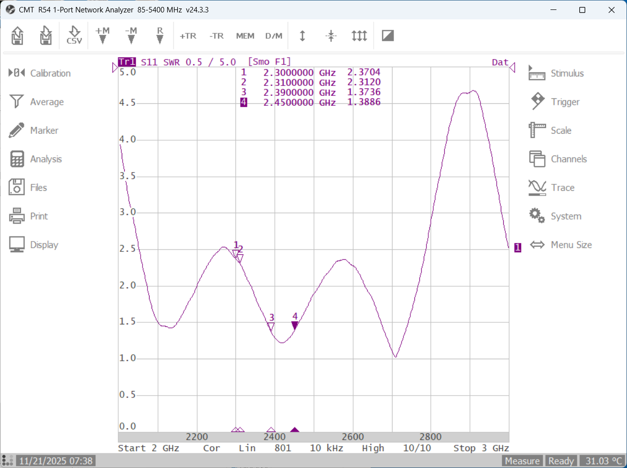The height and width of the screenshot is (468, 627).
Task: Add a trace with +TR button
Action: 188,36
